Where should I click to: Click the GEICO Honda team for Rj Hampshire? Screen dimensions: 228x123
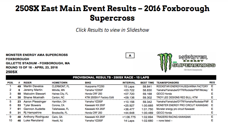[164, 113]
